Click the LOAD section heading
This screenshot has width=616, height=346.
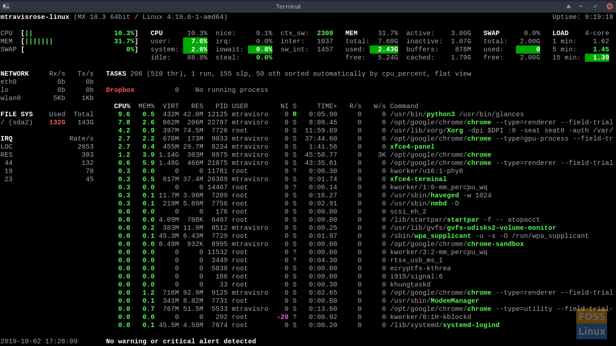561,33
